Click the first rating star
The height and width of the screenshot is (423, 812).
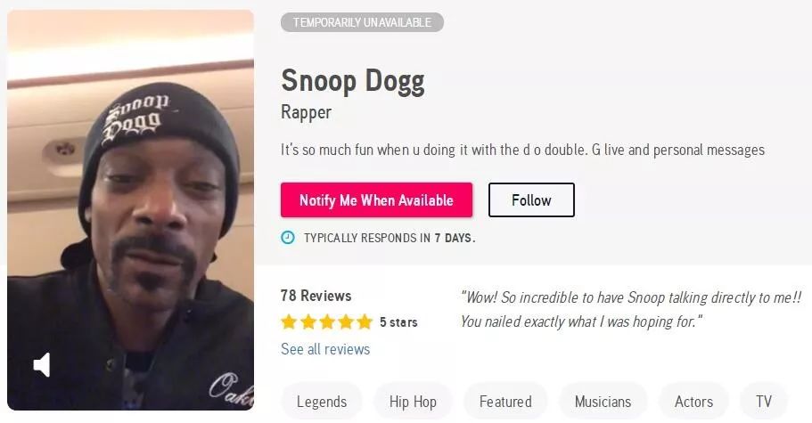tap(289, 321)
